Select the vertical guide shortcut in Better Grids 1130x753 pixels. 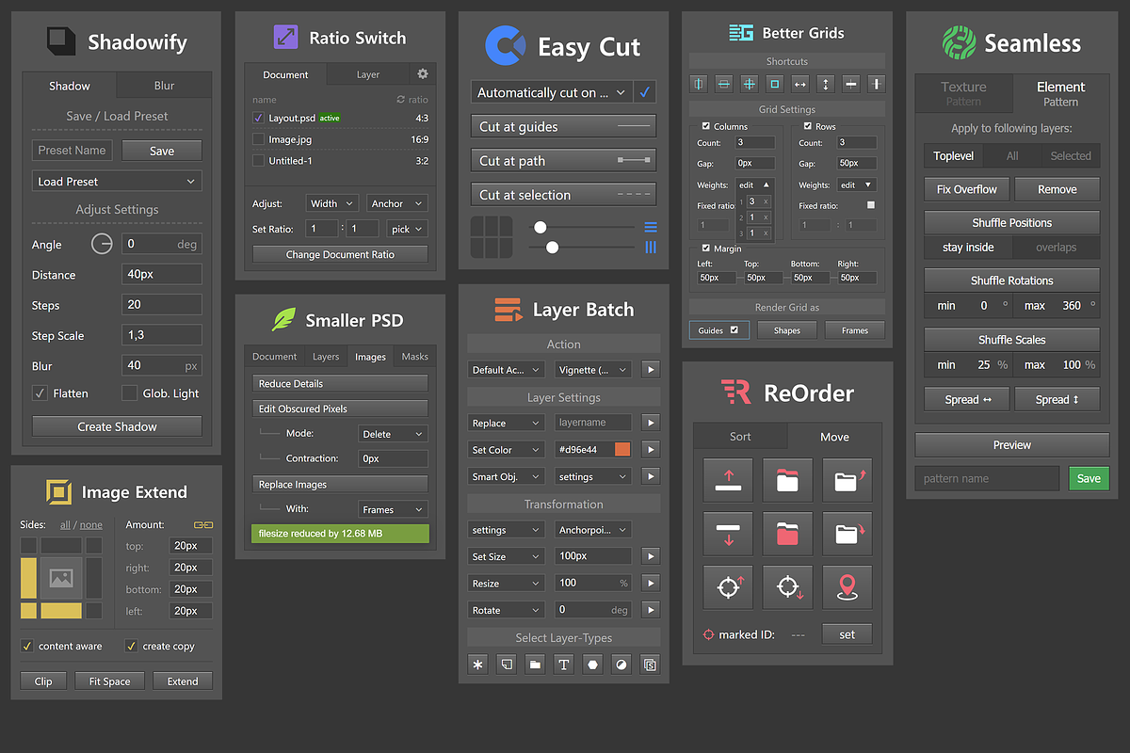click(x=698, y=83)
